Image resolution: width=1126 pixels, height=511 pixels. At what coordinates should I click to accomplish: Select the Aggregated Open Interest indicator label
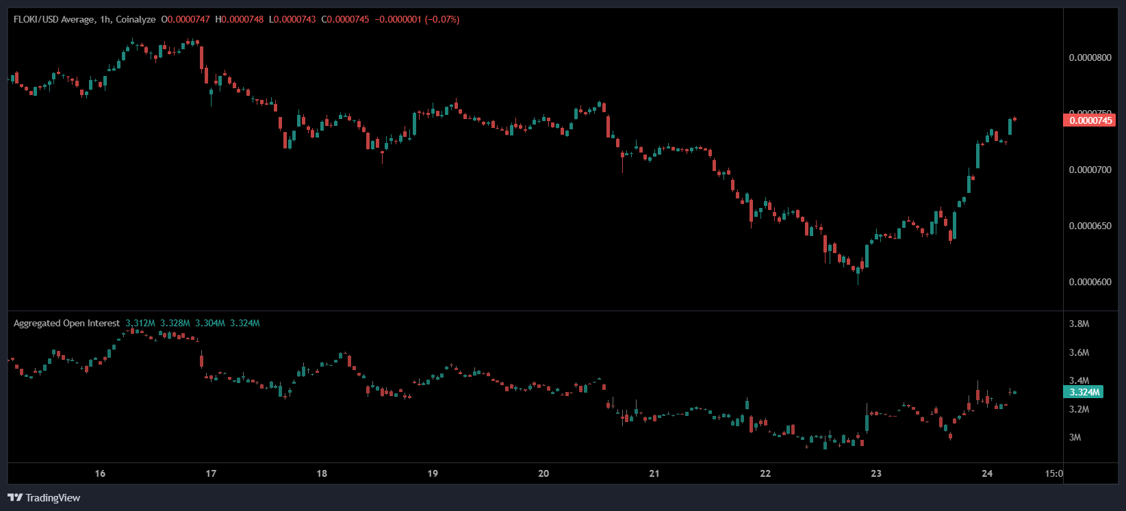(x=66, y=323)
